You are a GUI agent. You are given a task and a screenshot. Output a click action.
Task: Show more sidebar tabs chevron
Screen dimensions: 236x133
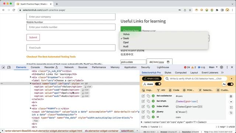click(222, 72)
